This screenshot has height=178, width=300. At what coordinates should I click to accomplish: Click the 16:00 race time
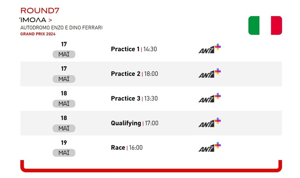pyautogui.click(x=136, y=148)
